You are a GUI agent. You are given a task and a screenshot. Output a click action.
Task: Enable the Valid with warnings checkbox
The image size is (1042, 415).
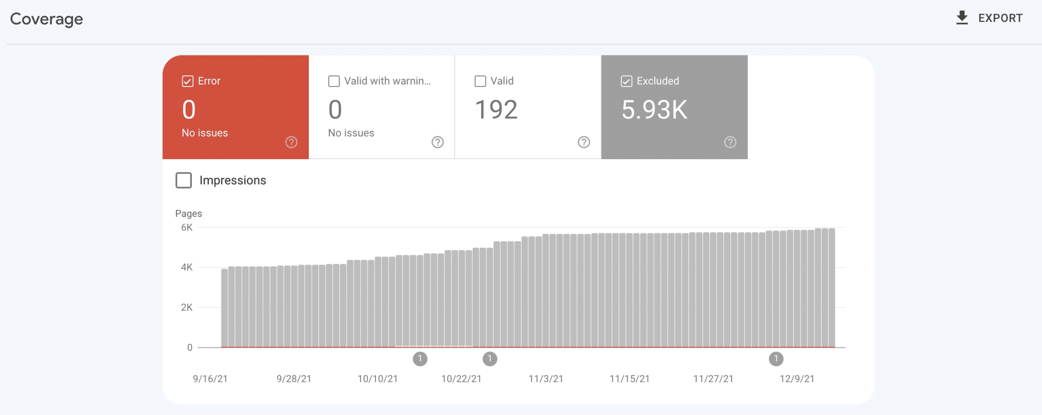pos(334,81)
